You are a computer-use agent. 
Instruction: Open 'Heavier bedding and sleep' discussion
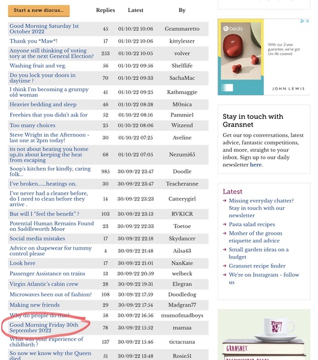coord(43,104)
